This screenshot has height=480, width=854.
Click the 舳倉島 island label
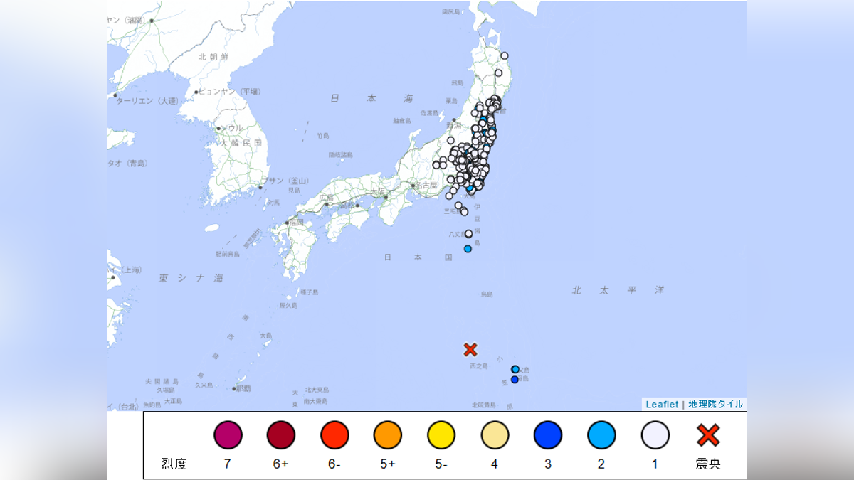click(401, 121)
